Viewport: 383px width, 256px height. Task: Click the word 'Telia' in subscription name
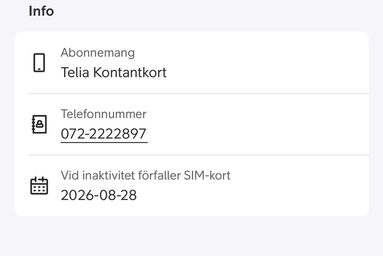75,72
